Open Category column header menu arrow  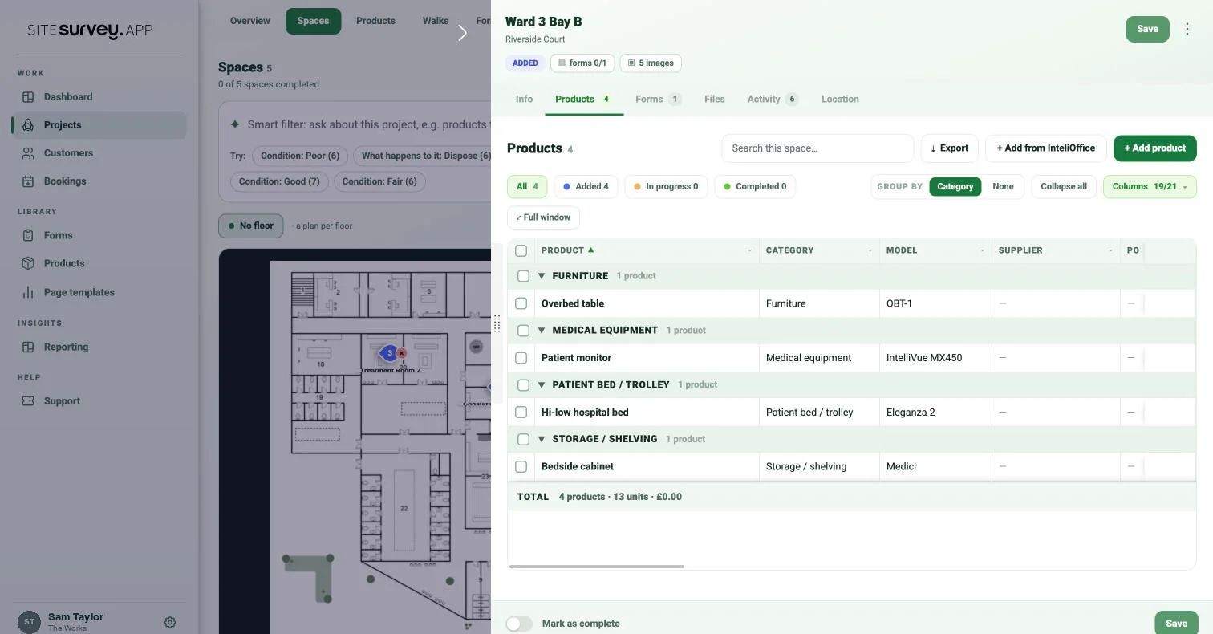(870, 251)
